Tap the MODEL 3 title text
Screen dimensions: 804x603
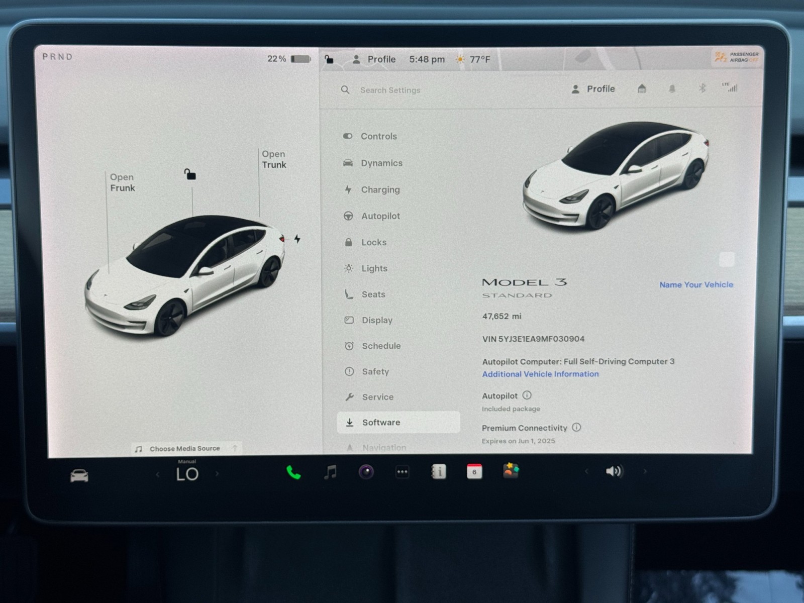[x=525, y=282]
